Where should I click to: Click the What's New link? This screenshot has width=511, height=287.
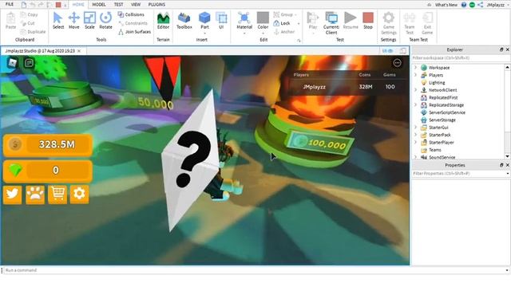(x=446, y=5)
